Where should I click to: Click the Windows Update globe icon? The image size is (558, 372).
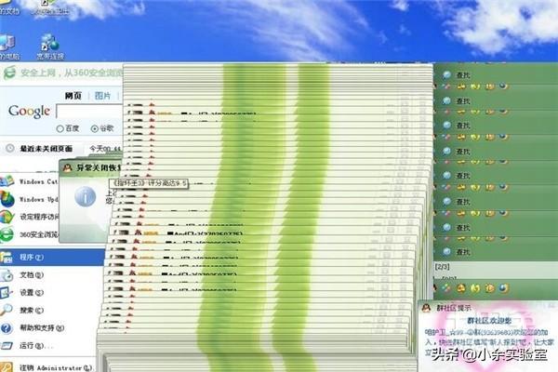[x=8, y=199]
